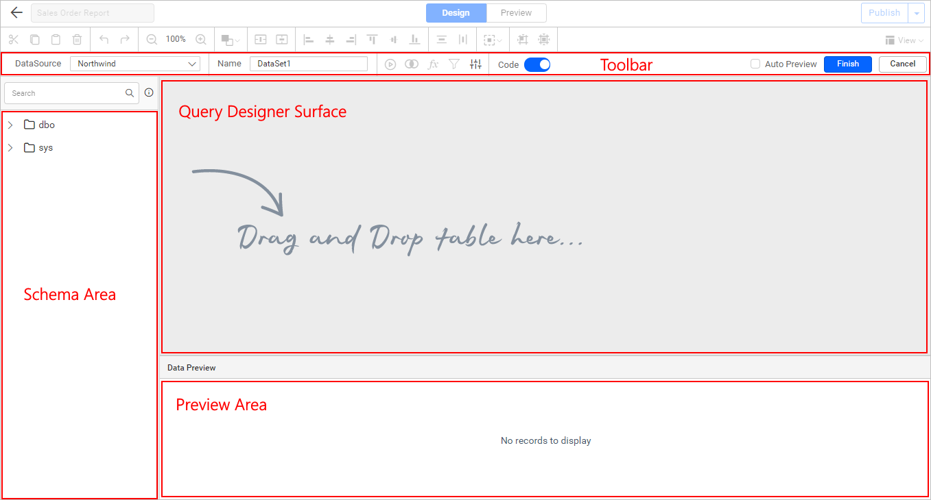Image resolution: width=931 pixels, height=500 pixels.
Task: Click the fx expression icon
Action: 433,64
